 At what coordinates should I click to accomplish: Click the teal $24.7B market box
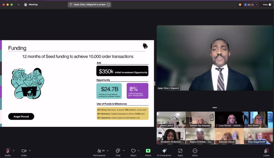point(109,91)
